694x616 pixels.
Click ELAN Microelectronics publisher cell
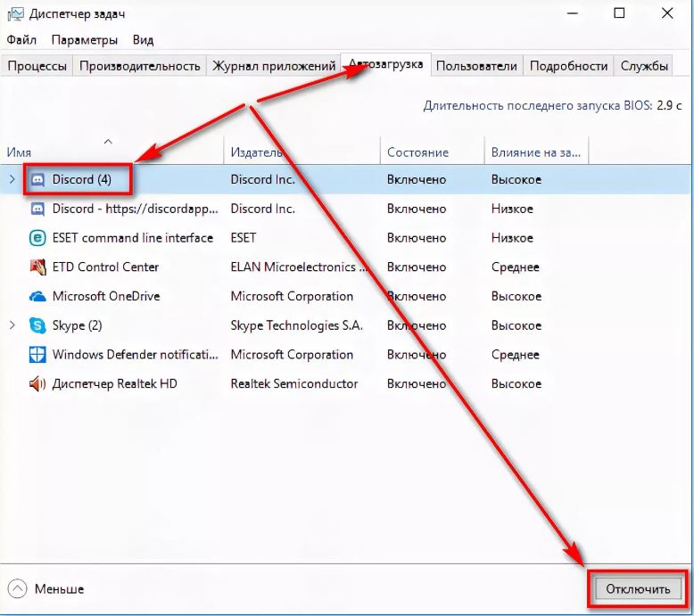[x=299, y=267]
